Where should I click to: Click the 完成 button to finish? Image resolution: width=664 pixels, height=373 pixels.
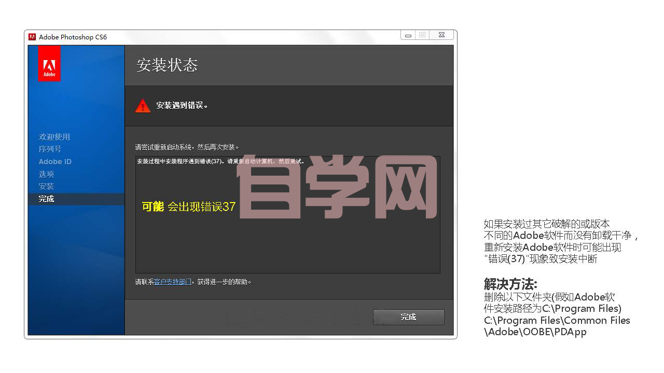pos(408,317)
